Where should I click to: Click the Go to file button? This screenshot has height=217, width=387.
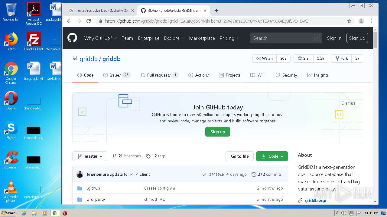pyautogui.click(x=239, y=156)
